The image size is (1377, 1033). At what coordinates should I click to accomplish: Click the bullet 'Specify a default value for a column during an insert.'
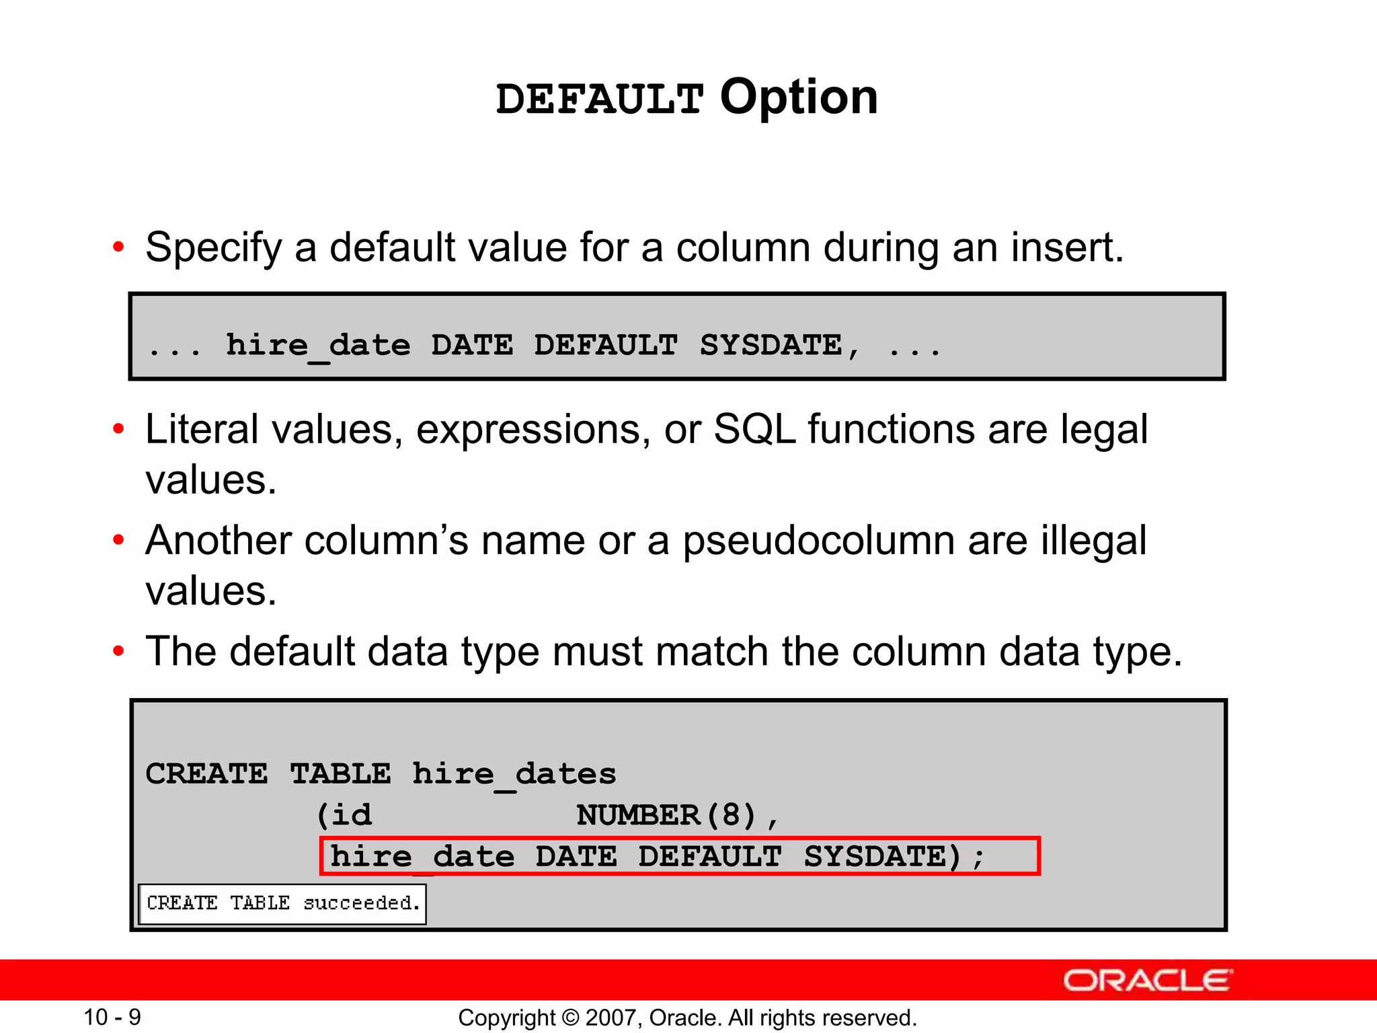click(635, 247)
